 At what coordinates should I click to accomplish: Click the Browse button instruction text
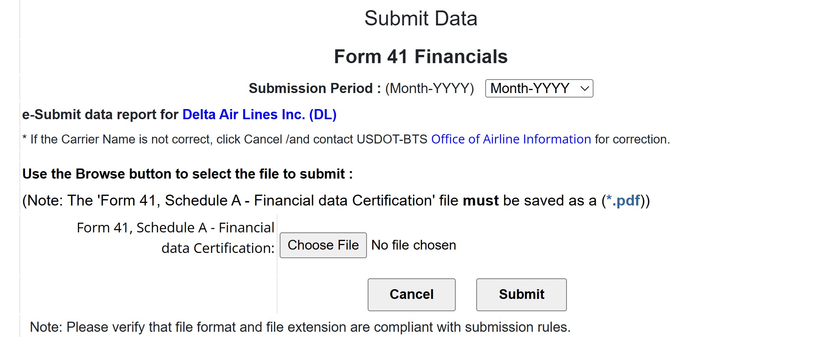(187, 174)
